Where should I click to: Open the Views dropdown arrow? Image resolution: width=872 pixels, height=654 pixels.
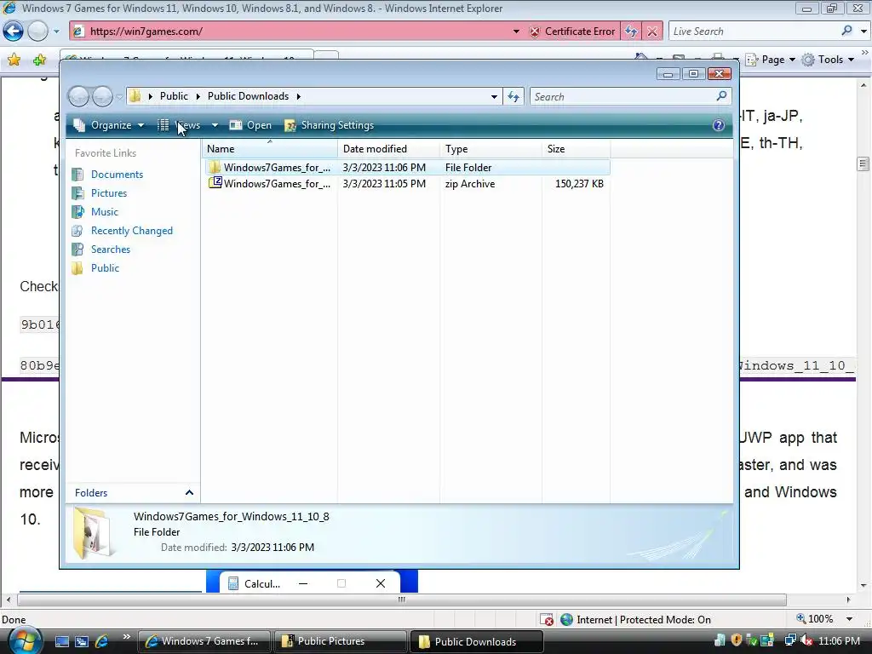click(x=215, y=125)
